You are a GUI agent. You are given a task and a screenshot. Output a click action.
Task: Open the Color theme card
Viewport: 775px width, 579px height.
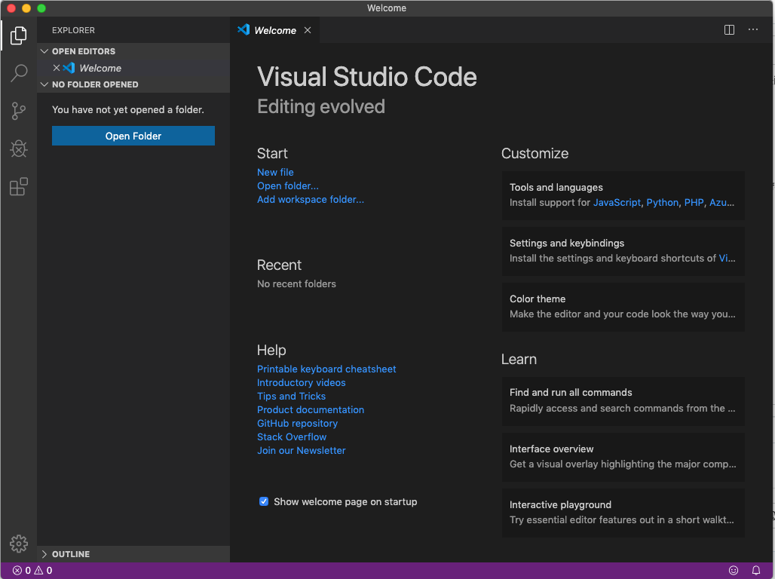coord(623,307)
